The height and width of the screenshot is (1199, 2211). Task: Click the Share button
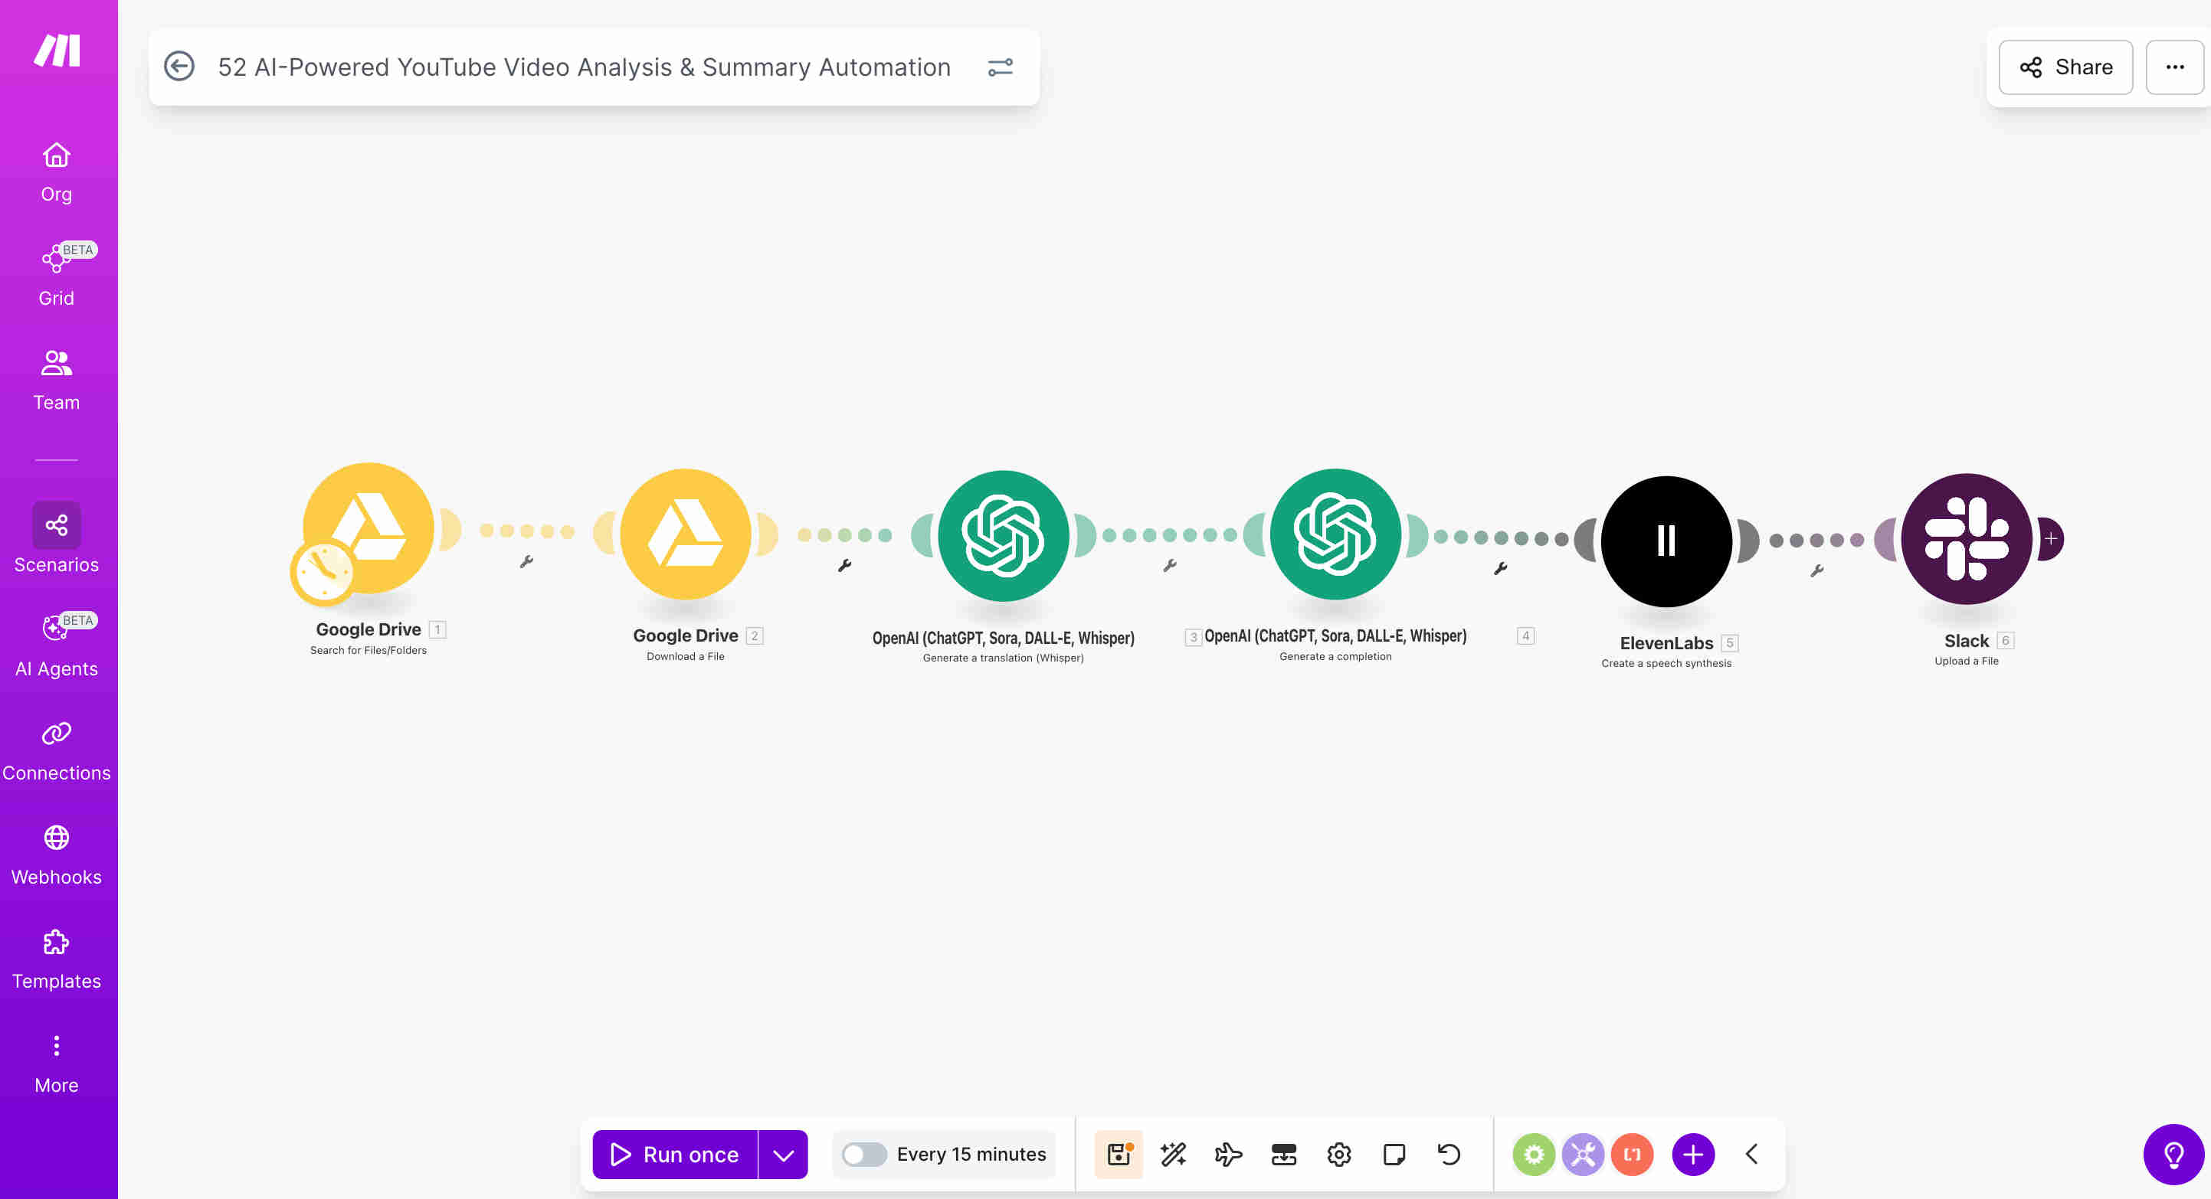pos(2065,67)
